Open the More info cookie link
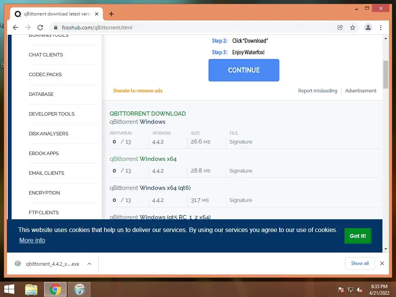This screenshot has width=396, height=297. (32, 240)
